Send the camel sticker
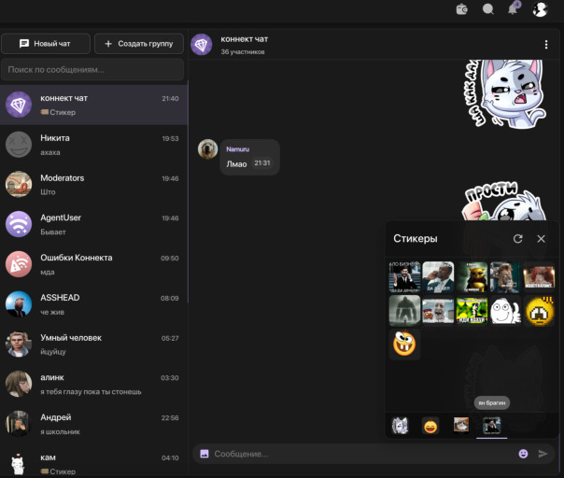 point(505,277)
